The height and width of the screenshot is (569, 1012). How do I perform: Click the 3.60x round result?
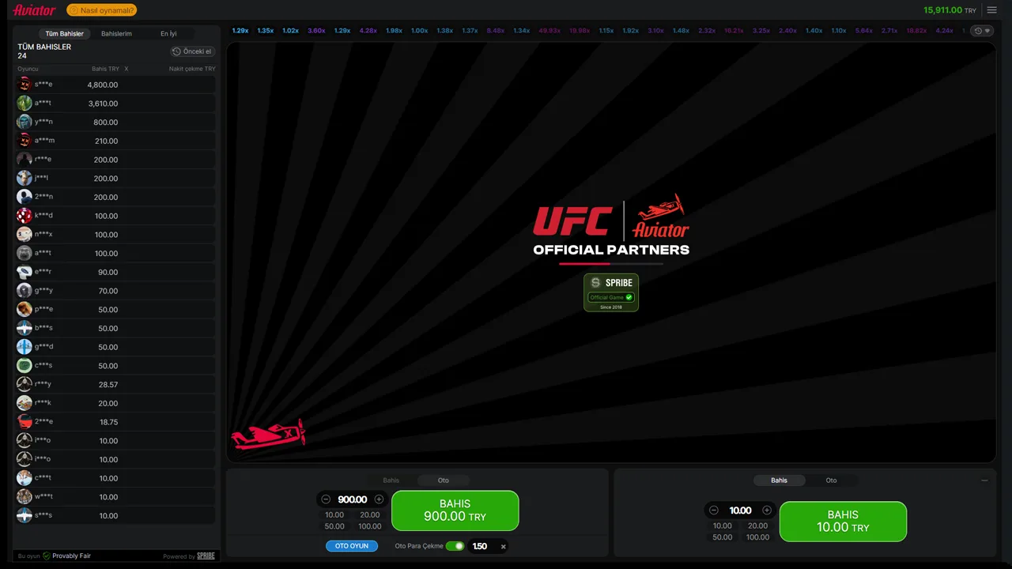[x=316, y=31]
